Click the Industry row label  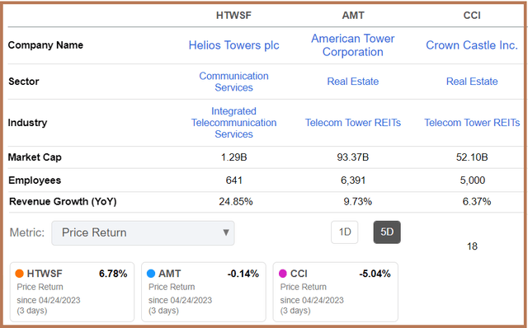click(27, 123)
